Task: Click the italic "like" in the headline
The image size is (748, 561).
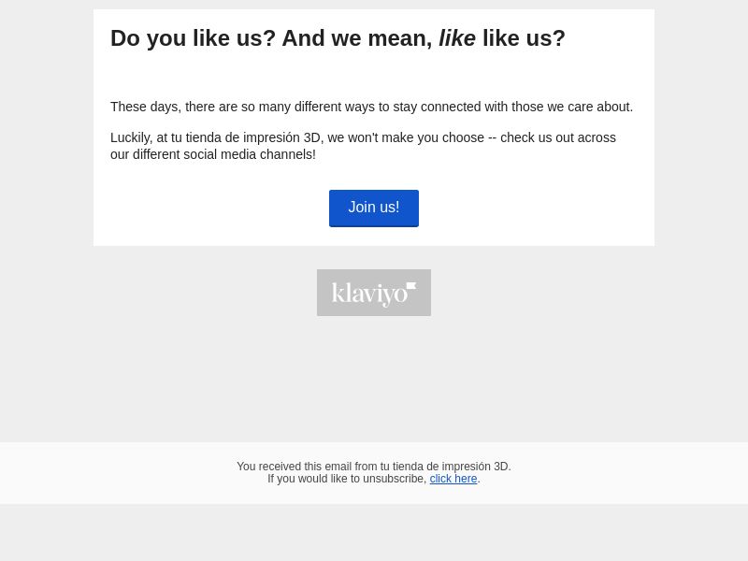Action: pos(457,38)
